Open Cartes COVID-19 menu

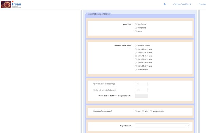pyautogui.click(x=182, y=4)
